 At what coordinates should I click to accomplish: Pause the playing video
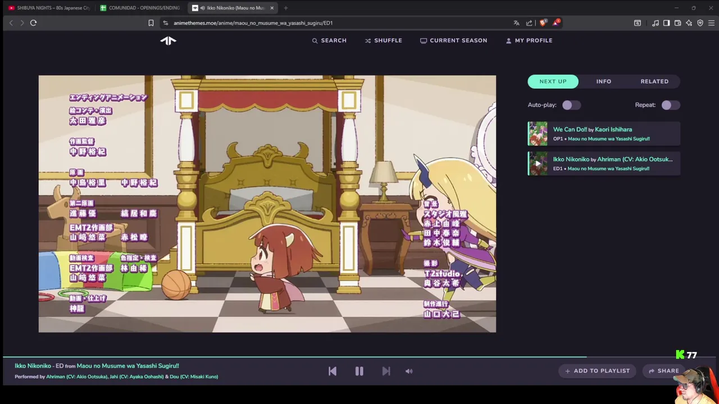pyautogui.click(x=359, y=371)
